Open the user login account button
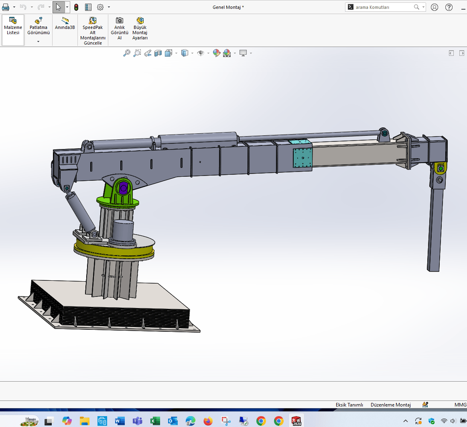The width and height of the screenshot is (467, 427). [435, 7]
